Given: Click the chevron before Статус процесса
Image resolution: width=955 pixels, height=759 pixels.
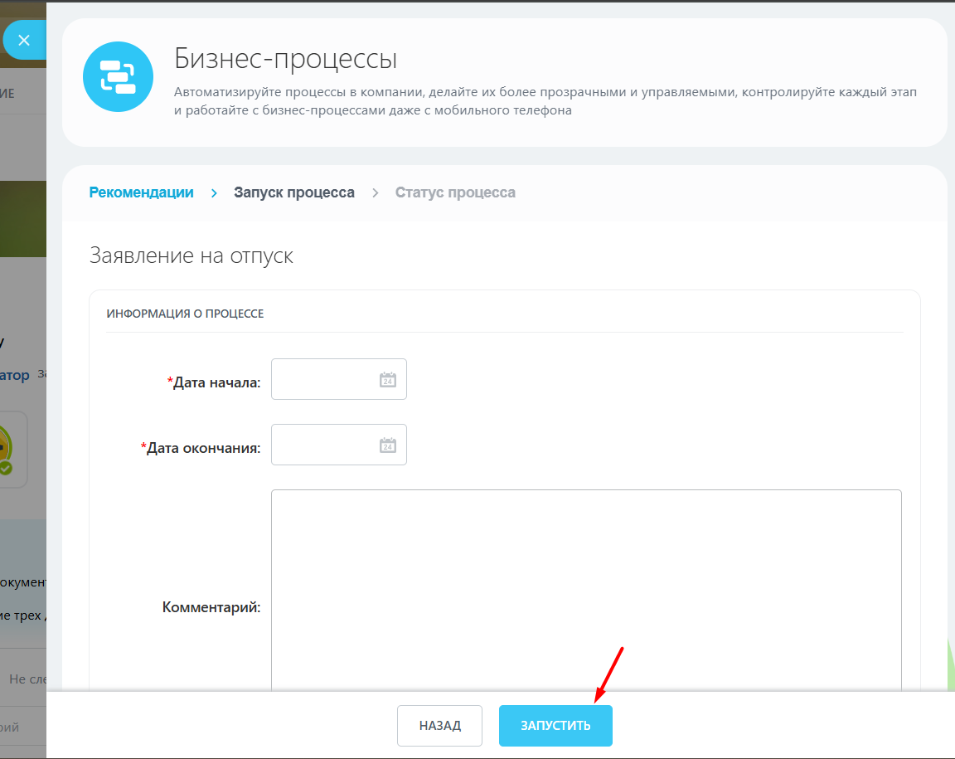Looking at the screenshot, I should pos(375,192).
